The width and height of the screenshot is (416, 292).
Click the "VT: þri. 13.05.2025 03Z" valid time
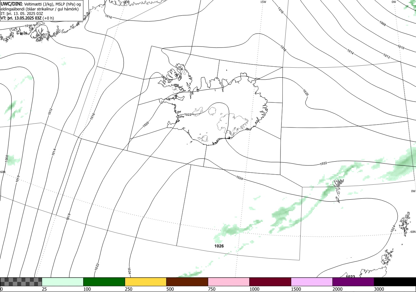(x=21, y=18)
